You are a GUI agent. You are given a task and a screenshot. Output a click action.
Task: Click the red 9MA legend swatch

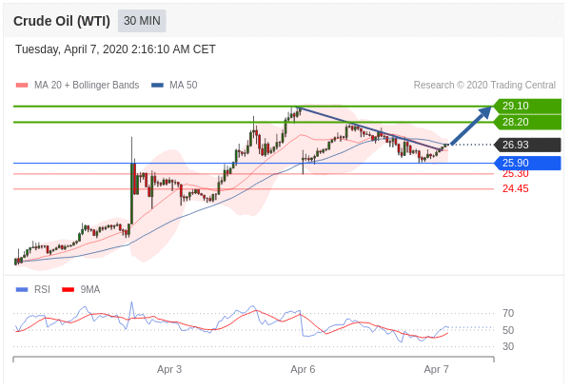coord(69,290)
